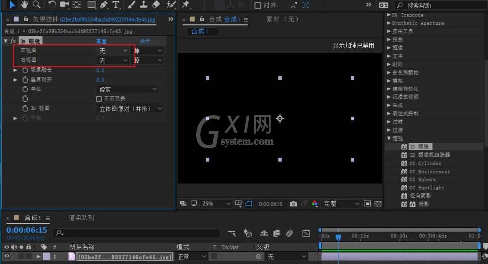
Task: Toggle stopwatch for 垂直对齐
Action: click(x=25, y=80)
